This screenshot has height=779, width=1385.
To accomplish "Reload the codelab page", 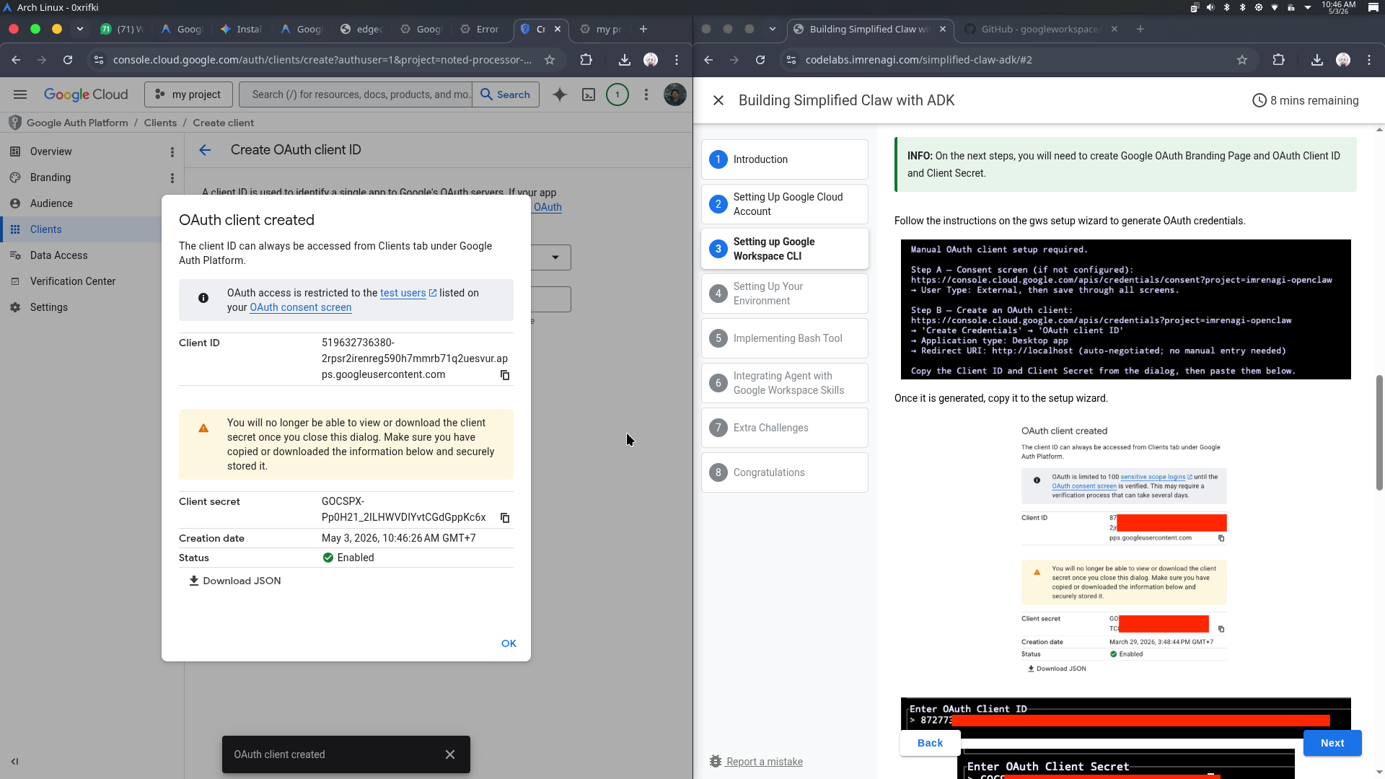I will [x=760, y=60].
